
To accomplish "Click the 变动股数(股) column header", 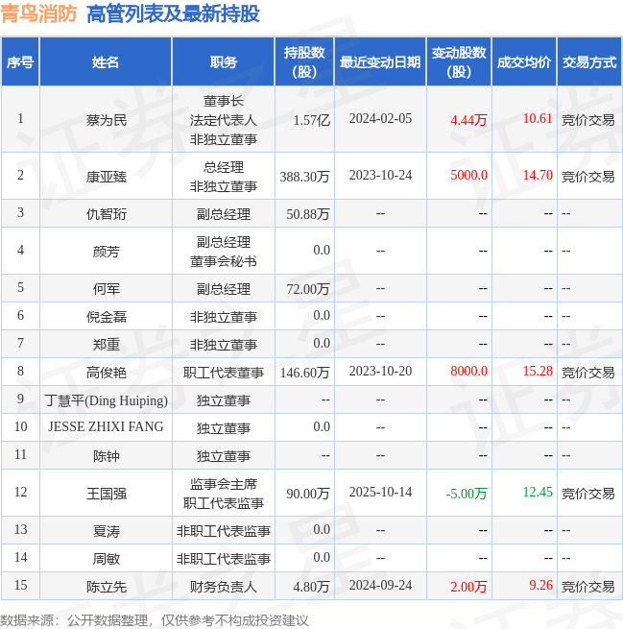I will click(x=459, y=62).
